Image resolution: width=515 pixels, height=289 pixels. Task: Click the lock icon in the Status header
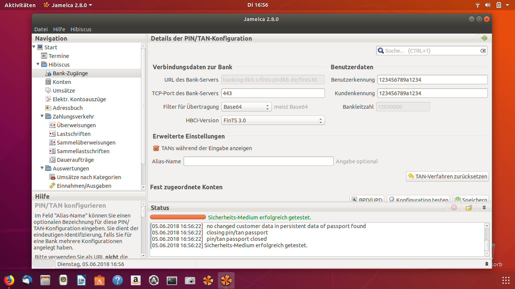[469, 208]
